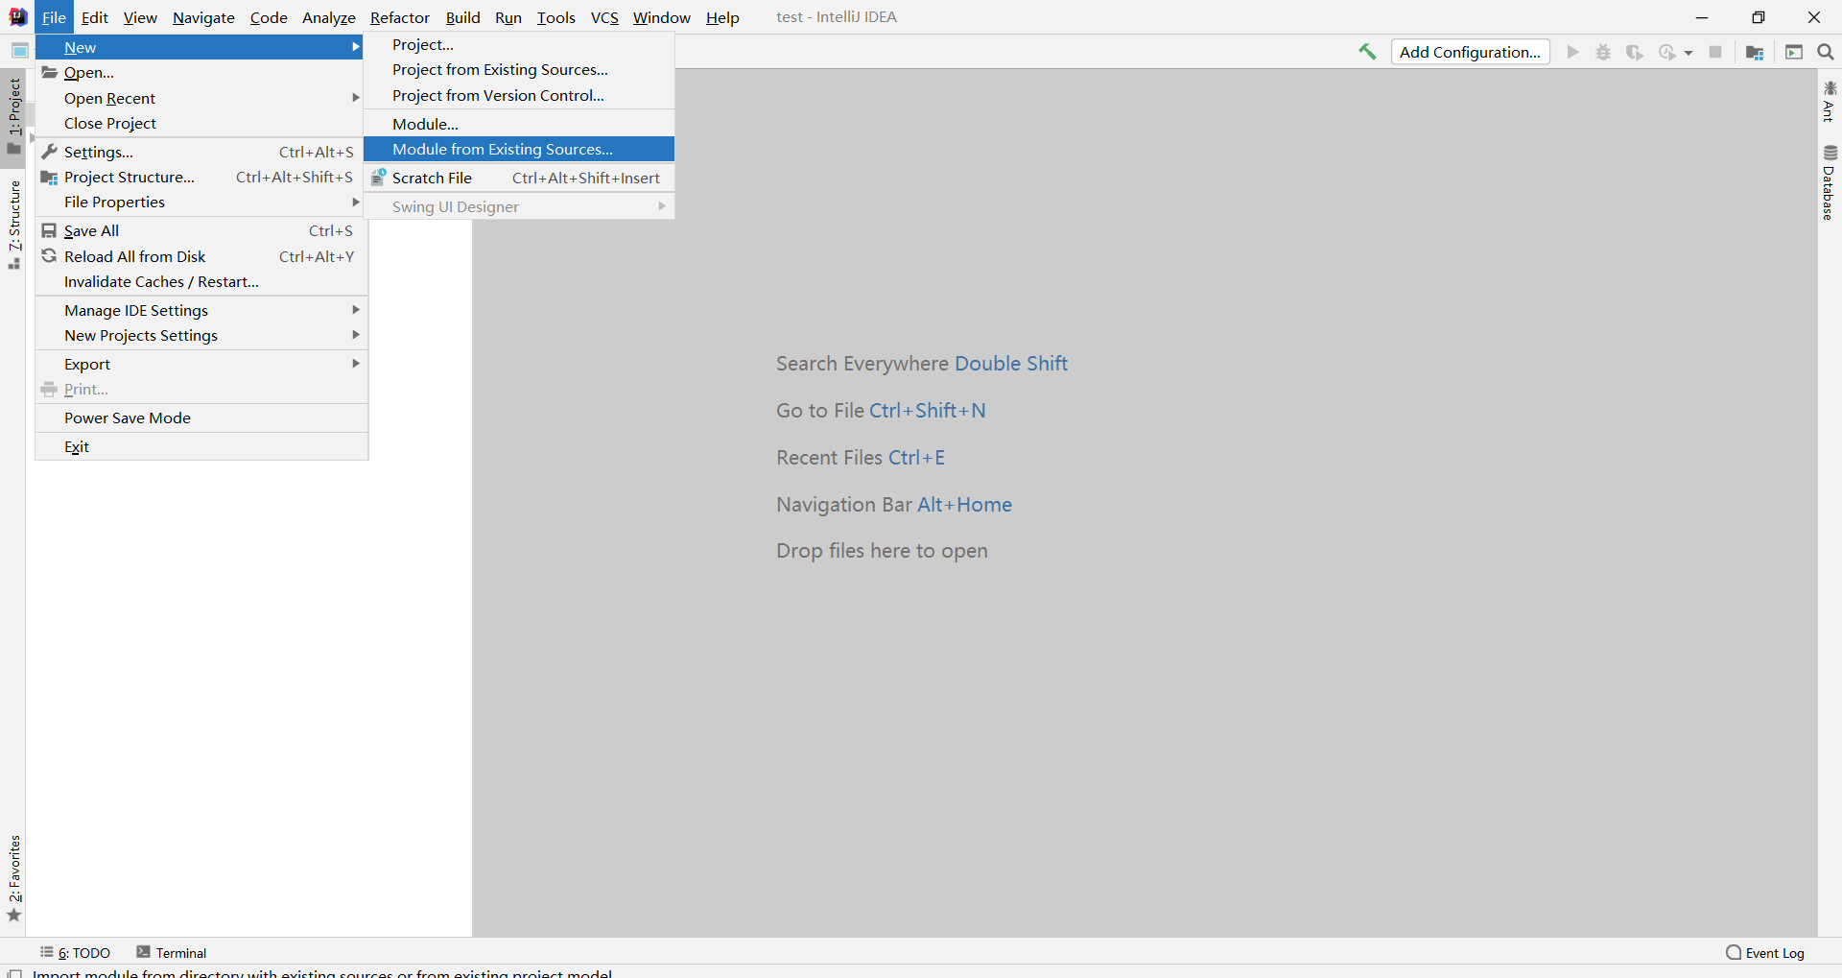Click the project view icon under File menu
Screen dimensions: 1842x978
(19, 51)
